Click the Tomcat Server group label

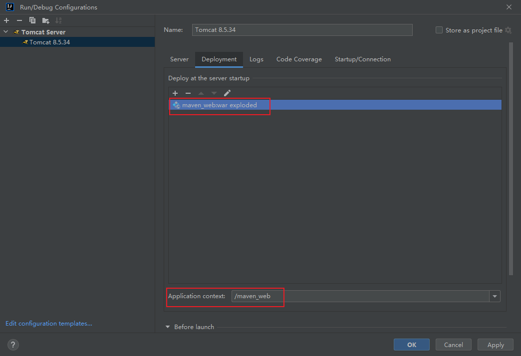click(43, 32)
